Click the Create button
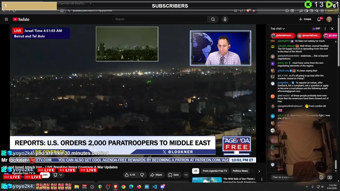The width and height of the screenshot is (340, 191). tap(305, 19)
